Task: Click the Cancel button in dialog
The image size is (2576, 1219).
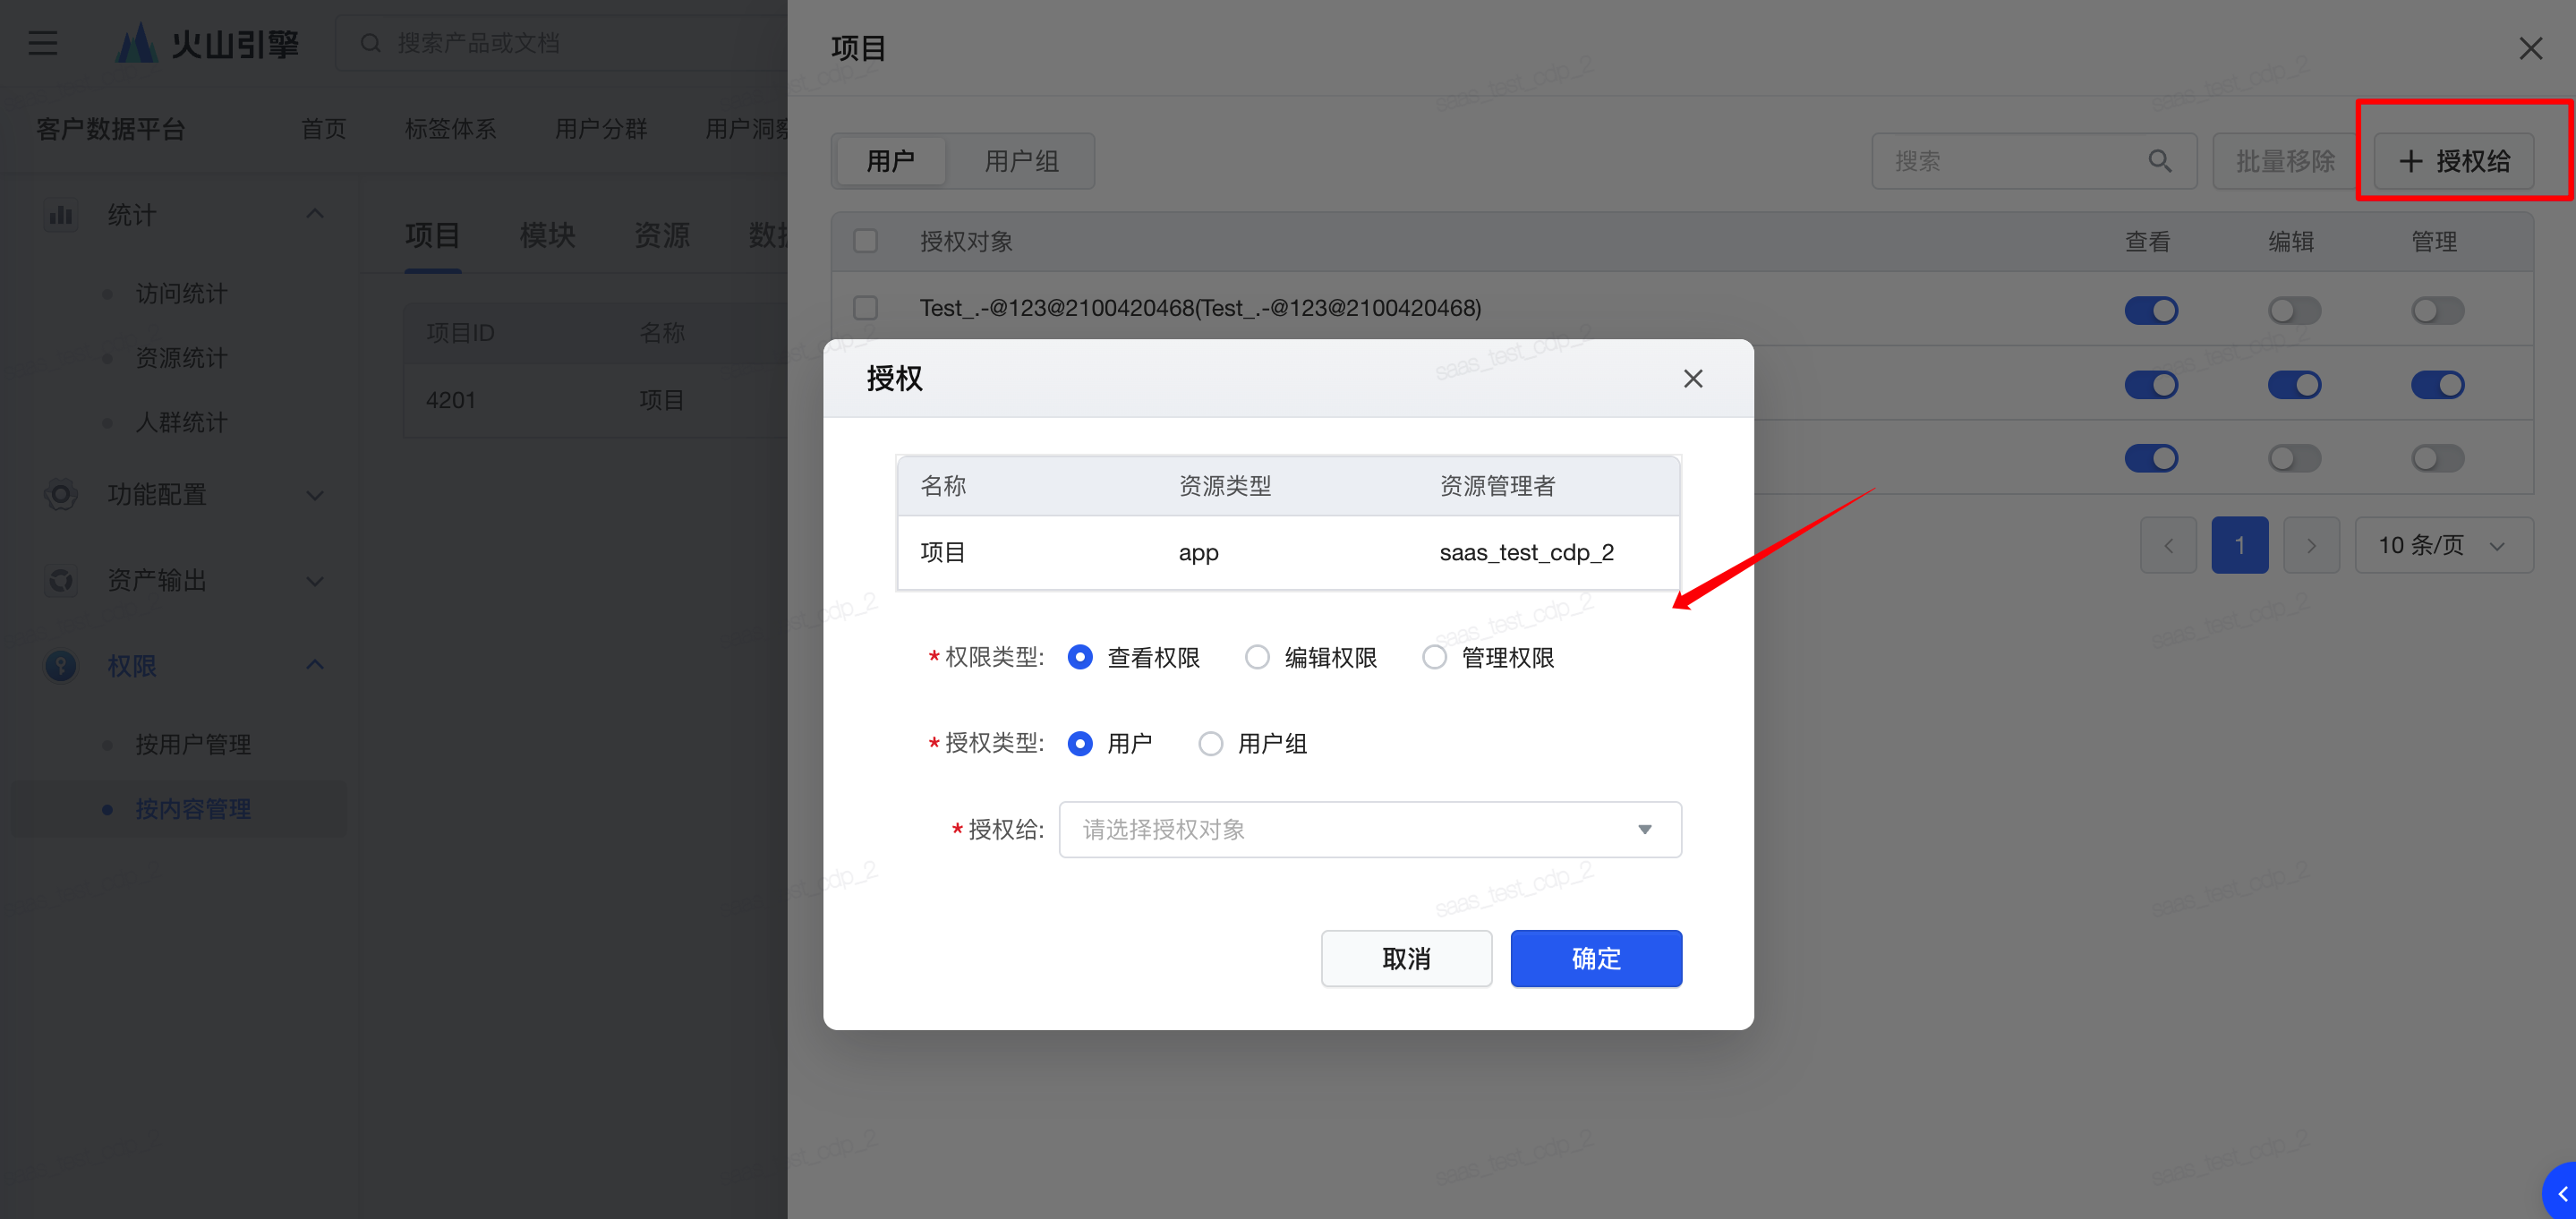Action: click(1406, 958)
